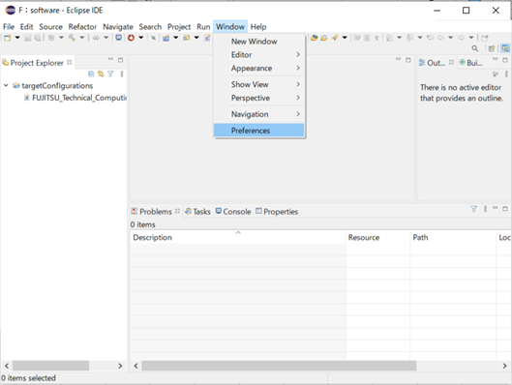The height and width of the screenshot is (385, 512).
Task: Choose New Window from Window menu
Action: [x=258, y=42]
